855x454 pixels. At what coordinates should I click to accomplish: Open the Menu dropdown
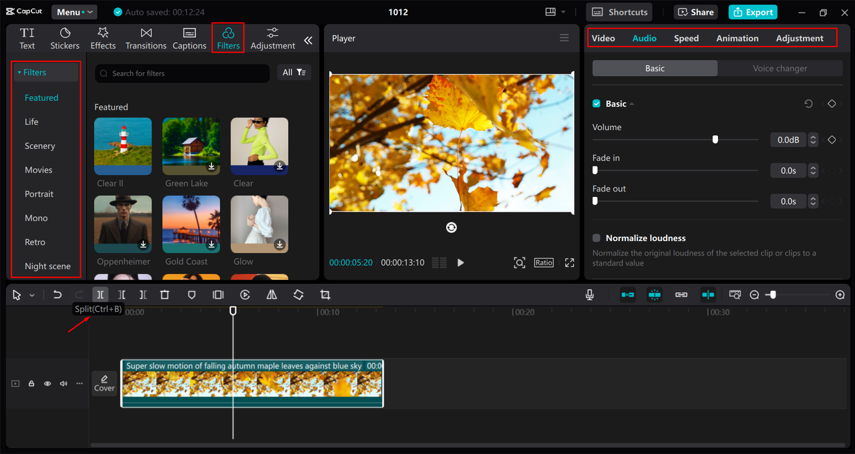(x=74, y=12)
